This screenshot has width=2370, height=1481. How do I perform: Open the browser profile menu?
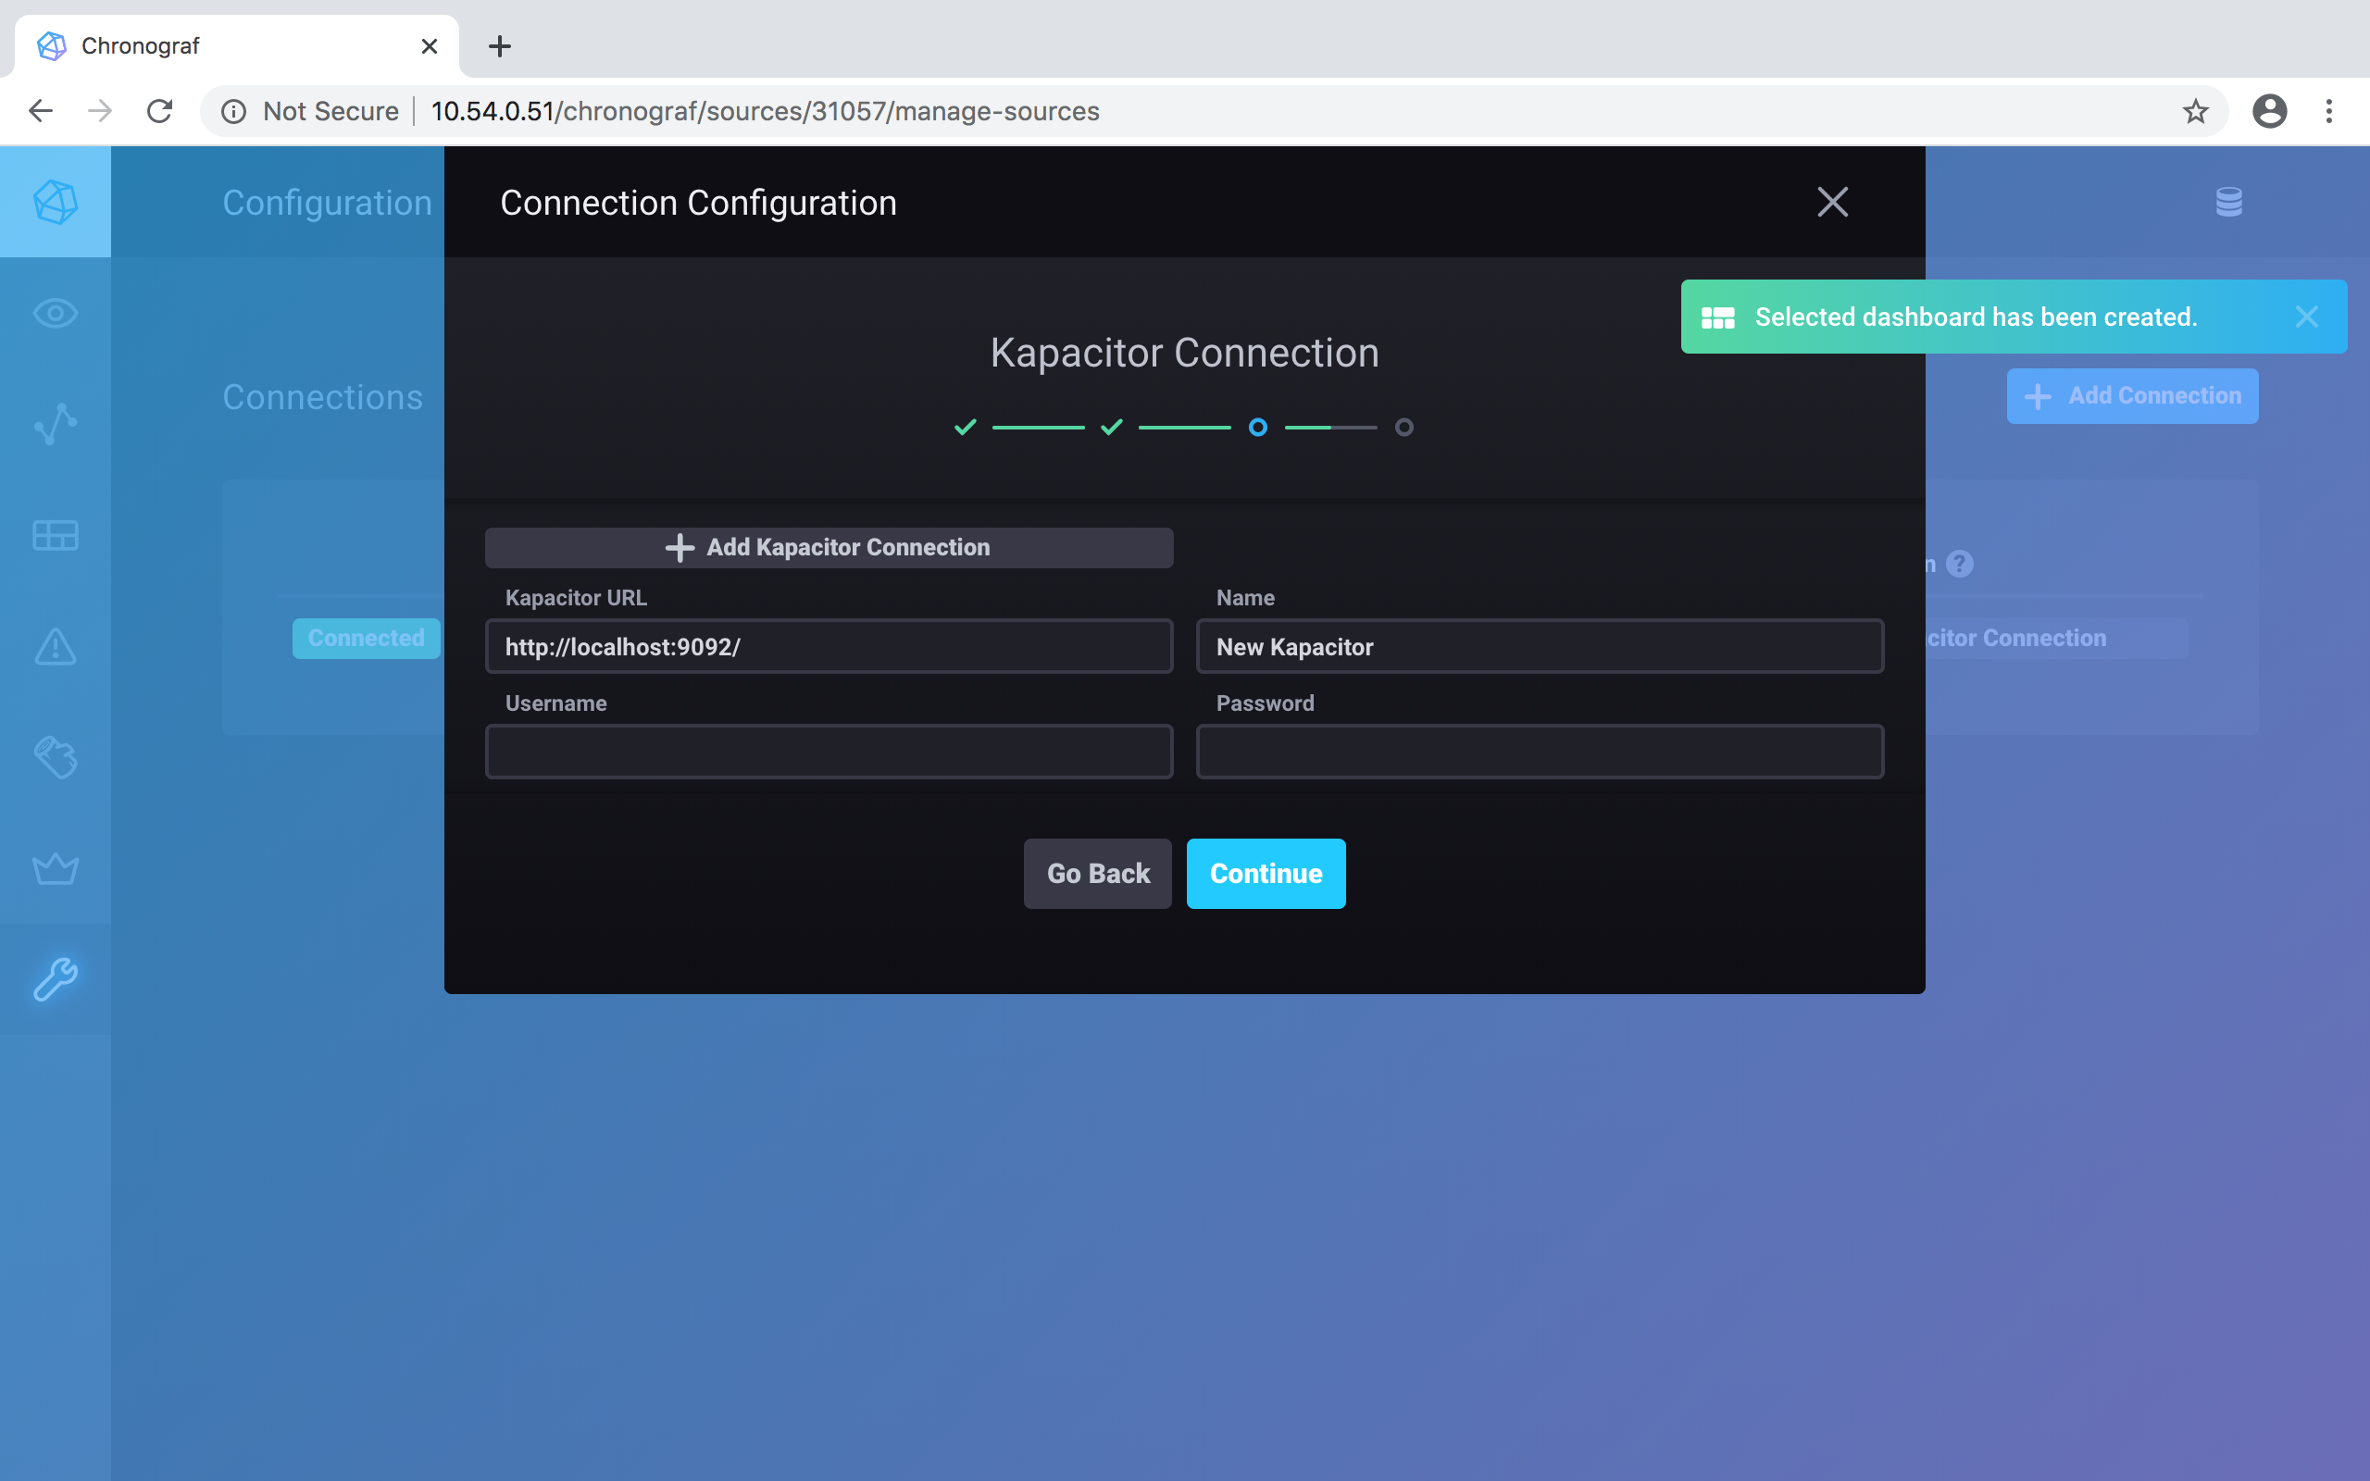2269,112
